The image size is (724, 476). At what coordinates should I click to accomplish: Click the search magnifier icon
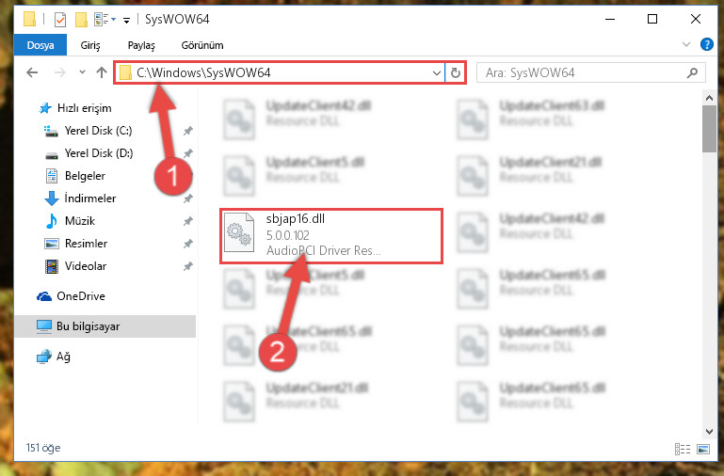pos(692,72)
